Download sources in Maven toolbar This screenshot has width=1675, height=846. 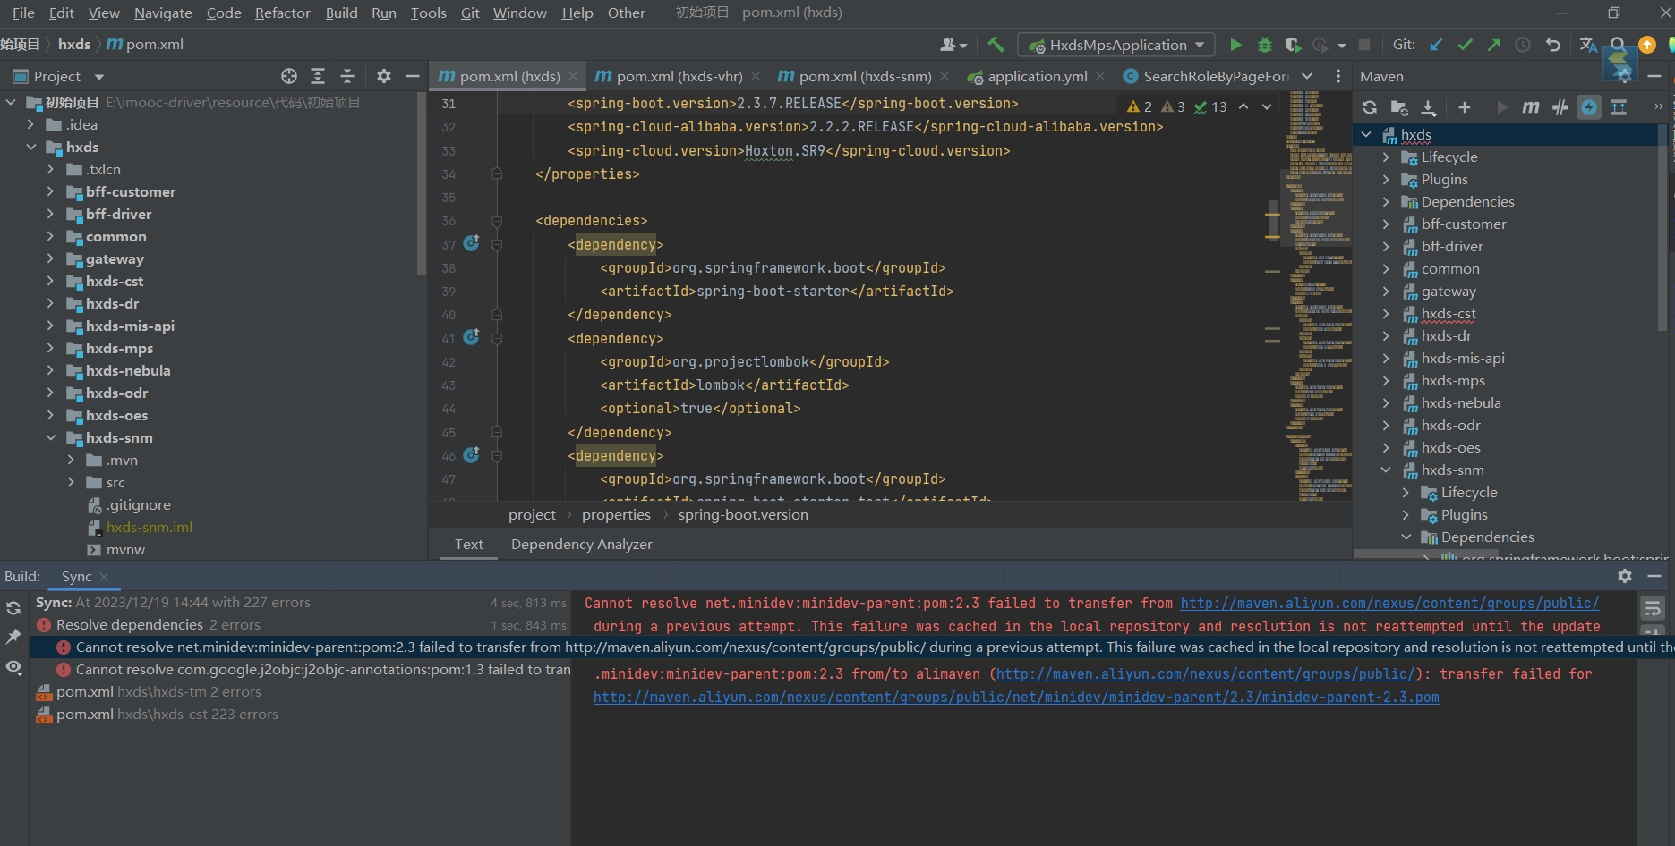pyautogui.click(x=1429, y=107)
